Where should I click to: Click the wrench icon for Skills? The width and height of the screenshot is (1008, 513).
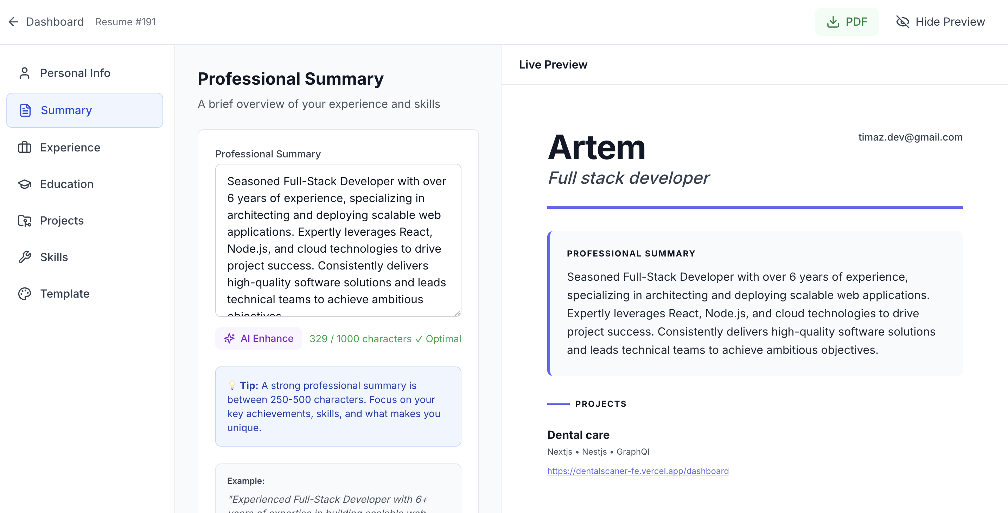pyautogui.click(x=25, y=257)
